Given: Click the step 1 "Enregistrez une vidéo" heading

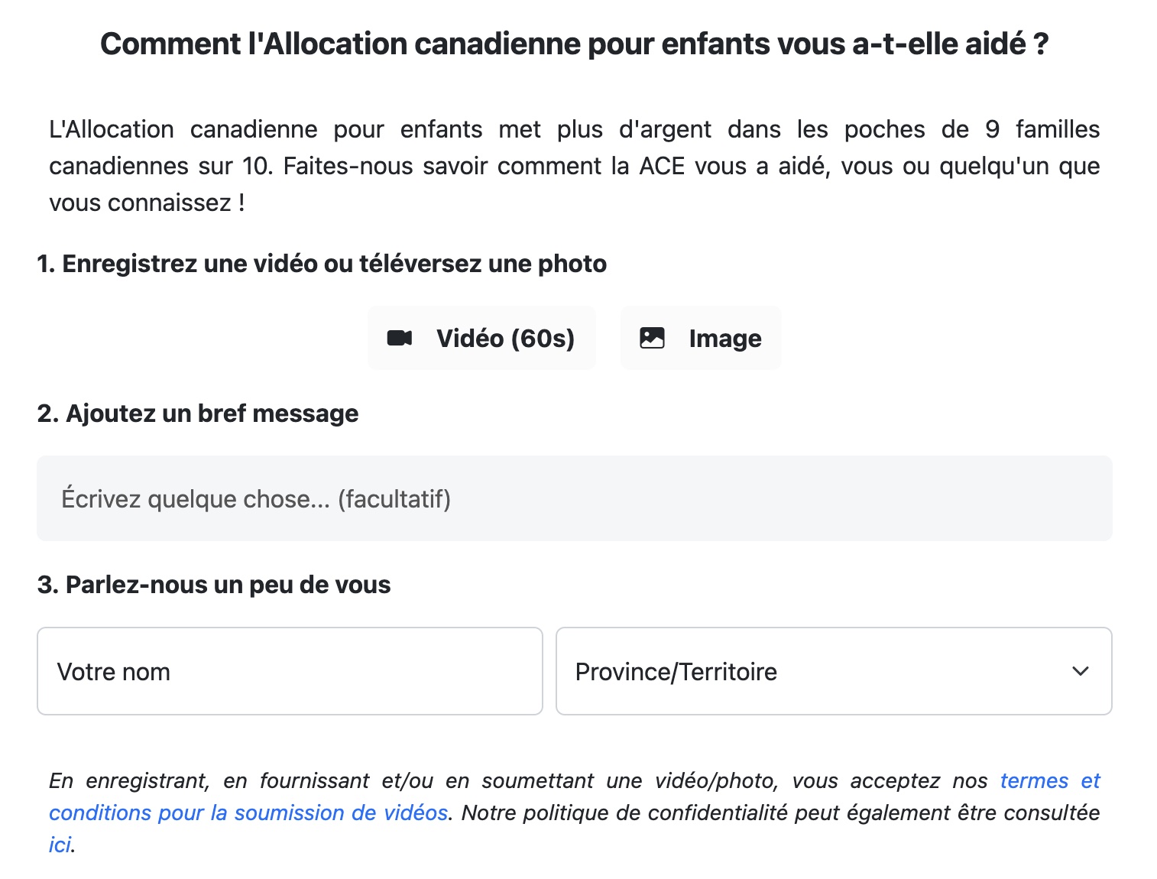Looking at the screenshot, I should click(x=322, y=264).
